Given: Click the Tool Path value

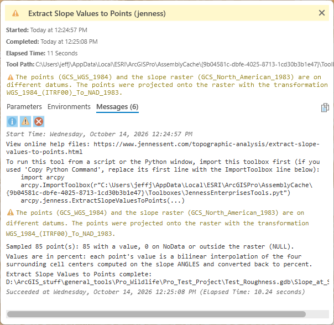Looking at the screenshot, I should point(185,64).
